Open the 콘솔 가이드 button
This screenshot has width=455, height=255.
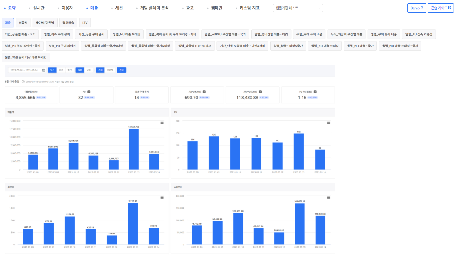(x=441, y=8)
